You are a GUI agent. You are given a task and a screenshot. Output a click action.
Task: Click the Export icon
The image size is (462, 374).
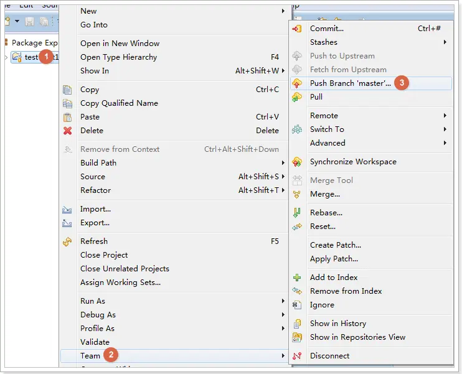pyautogui.click(x=67, y=223)
